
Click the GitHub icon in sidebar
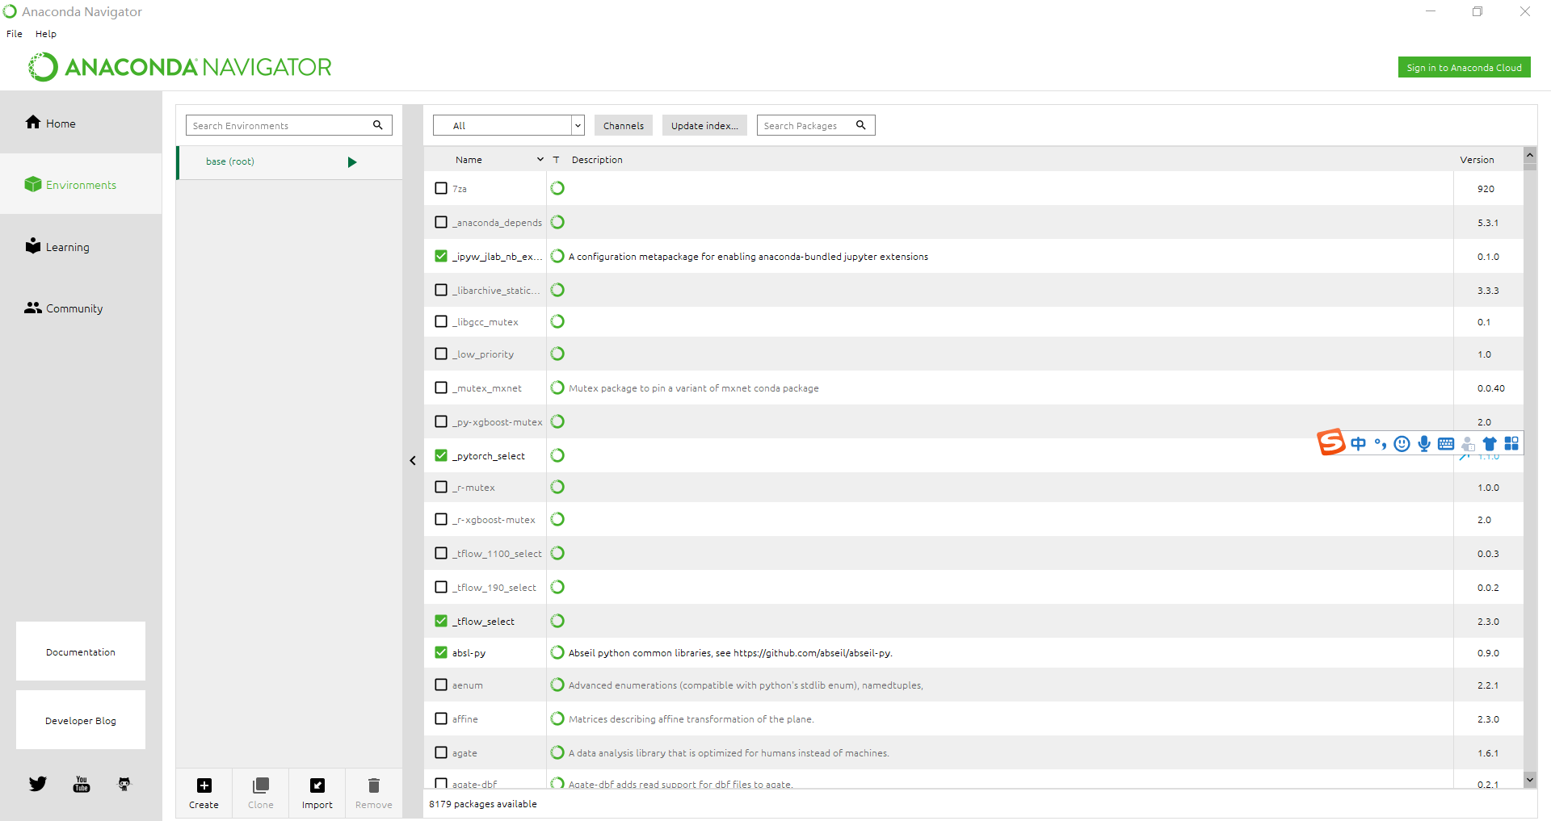(x=124, y=784)
